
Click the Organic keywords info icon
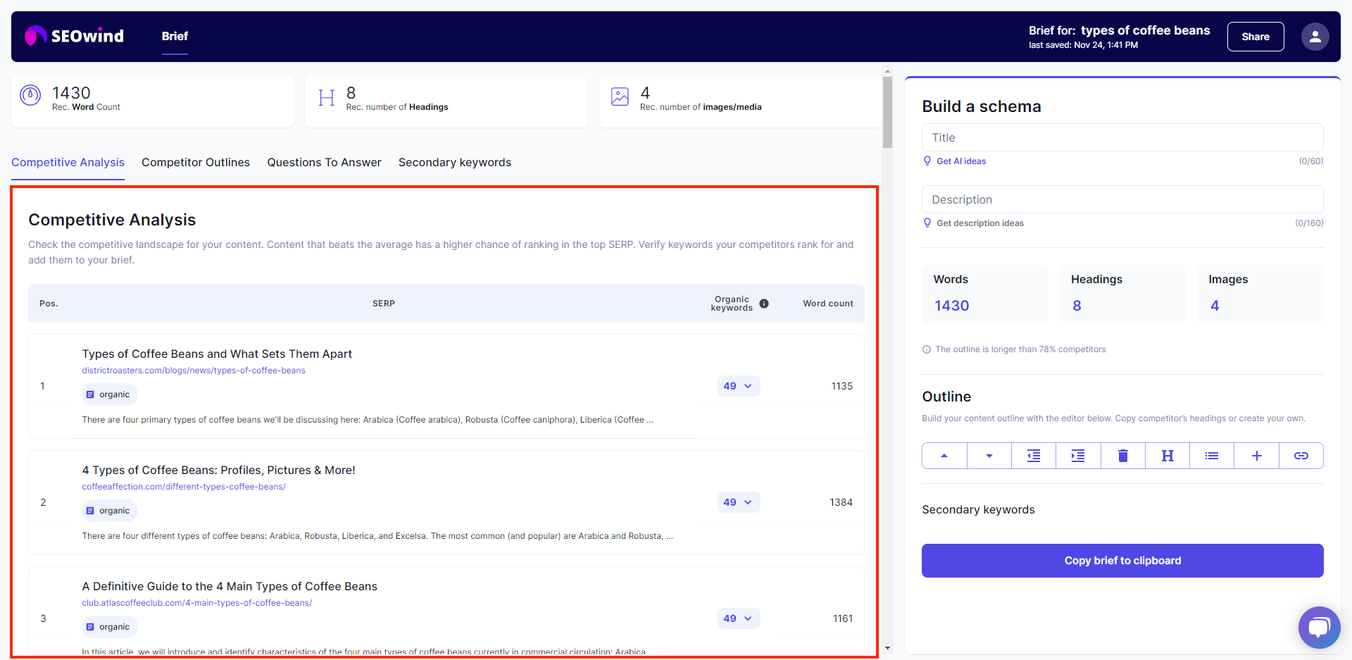[x=764, y=304]
